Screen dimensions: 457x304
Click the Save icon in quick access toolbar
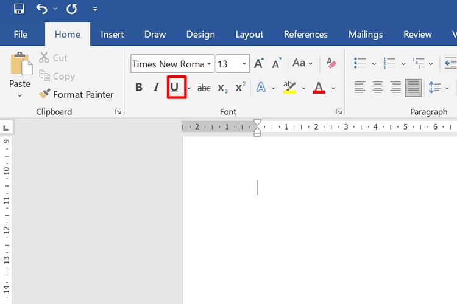[19, 9]
